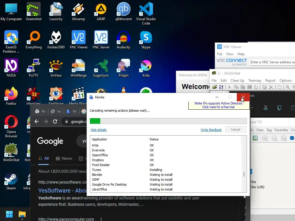Launch qBittorrent from the desktop

pyautogui.click(x=123, y=12)
